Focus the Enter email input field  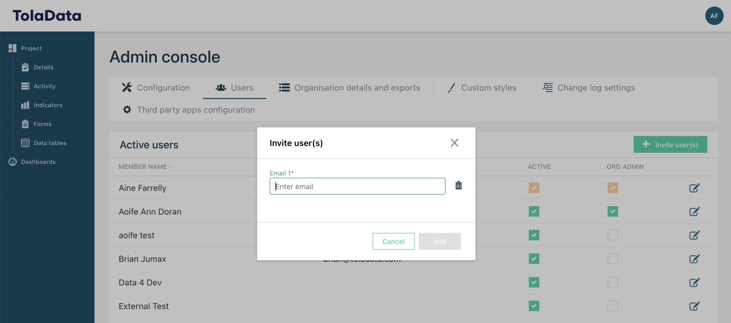click(x=357, y=186)
